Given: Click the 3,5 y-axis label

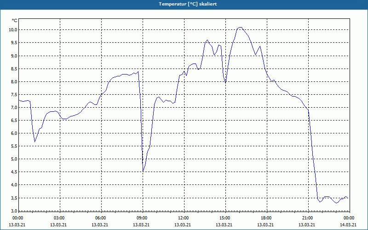Looking at the screenshot, I should point(14,198).
